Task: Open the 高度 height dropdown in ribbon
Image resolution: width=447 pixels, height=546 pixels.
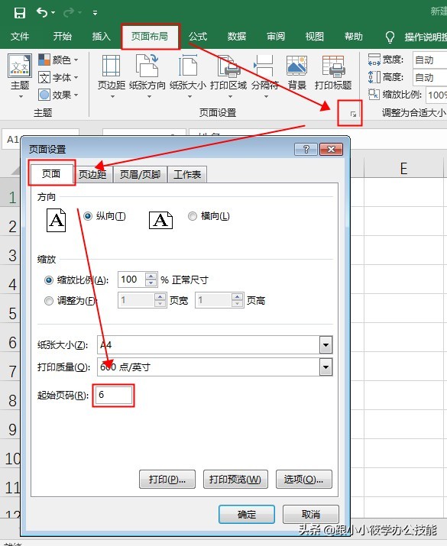Action: pyautogui.click(x=430, y=77)
